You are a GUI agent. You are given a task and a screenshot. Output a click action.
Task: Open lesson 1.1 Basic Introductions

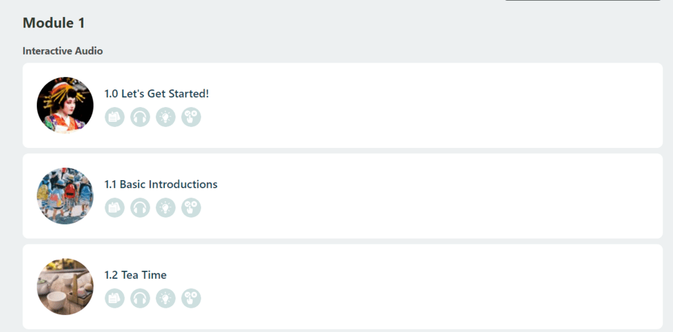pos(161,185)
